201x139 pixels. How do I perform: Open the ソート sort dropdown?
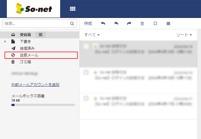[x=184, y=35]
